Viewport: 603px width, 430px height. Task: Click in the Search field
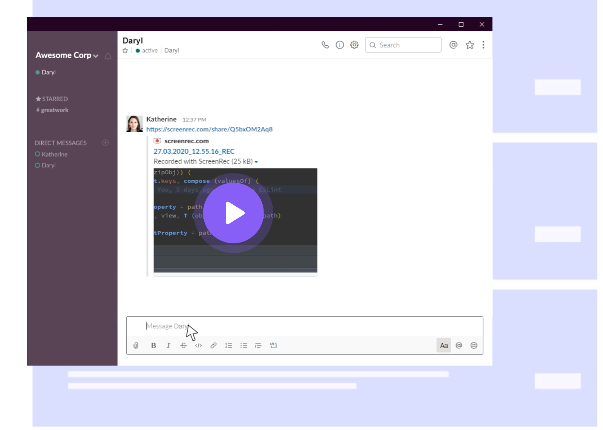pos(403,45)
